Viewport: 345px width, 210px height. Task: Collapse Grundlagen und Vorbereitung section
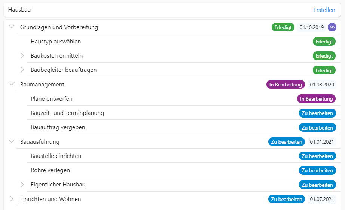point(12,27)
